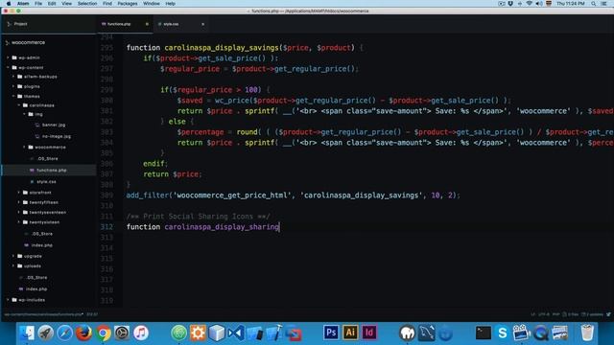Click line number 295 in the gutter
The height and width of the screenshot is (345, 614).
pos(106,48)
